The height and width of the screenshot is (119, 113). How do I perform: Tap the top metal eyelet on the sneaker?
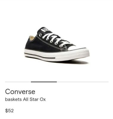pos(40,35)
